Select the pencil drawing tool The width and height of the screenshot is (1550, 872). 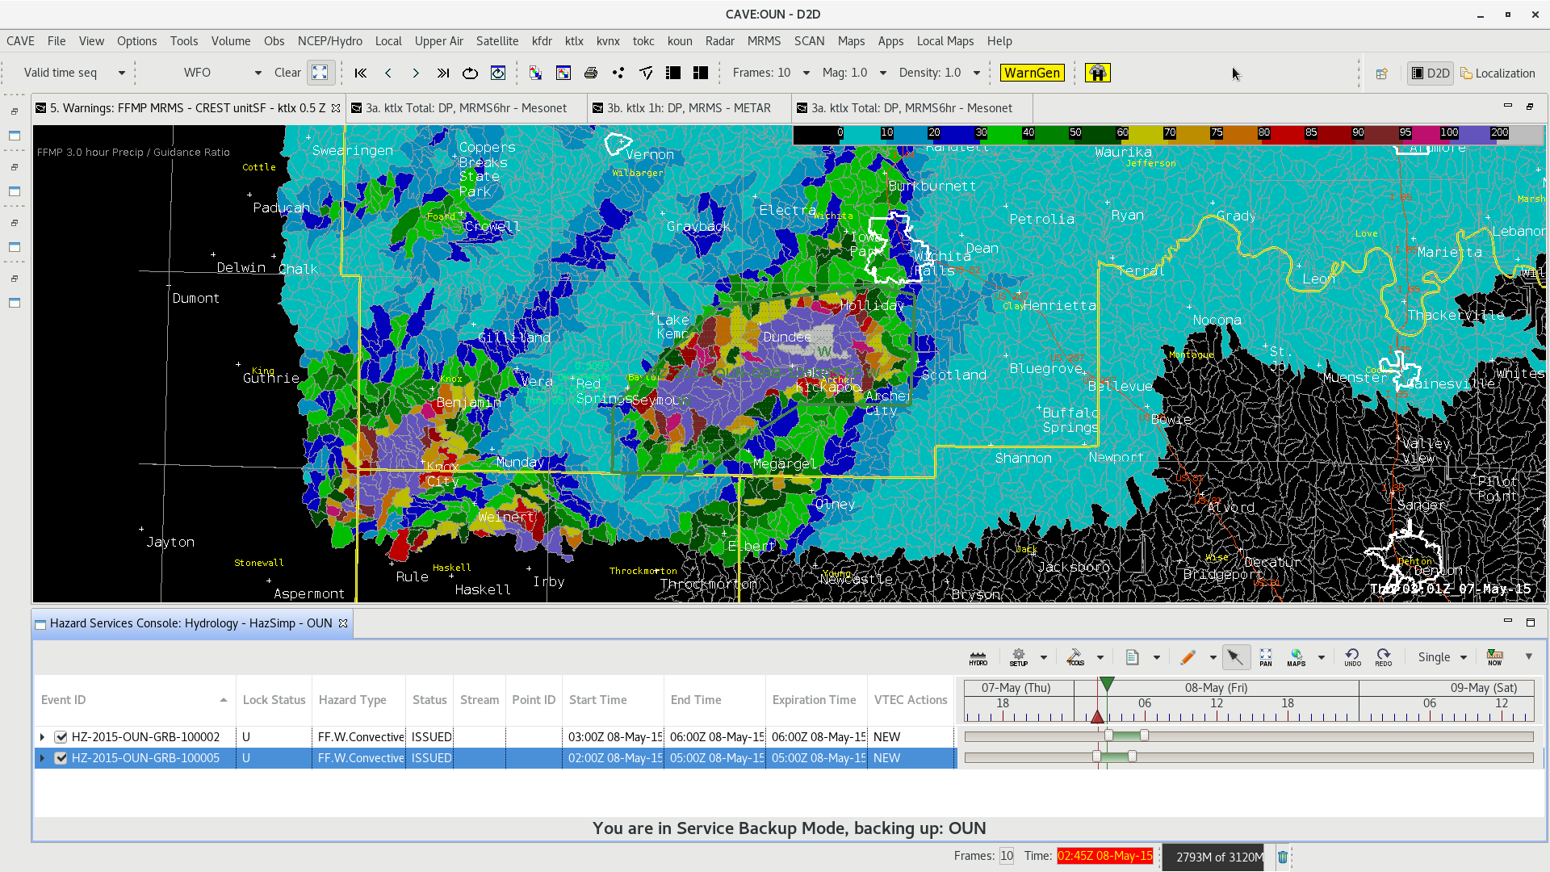pos(1188,657)
